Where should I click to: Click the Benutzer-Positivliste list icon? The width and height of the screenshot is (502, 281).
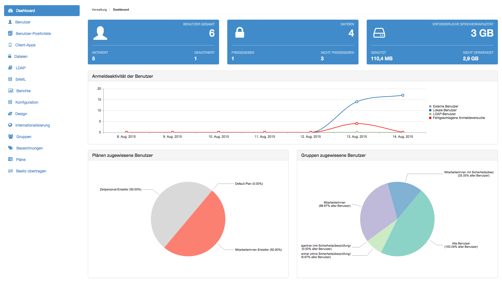pyautogui.click(x=10, y=33)
